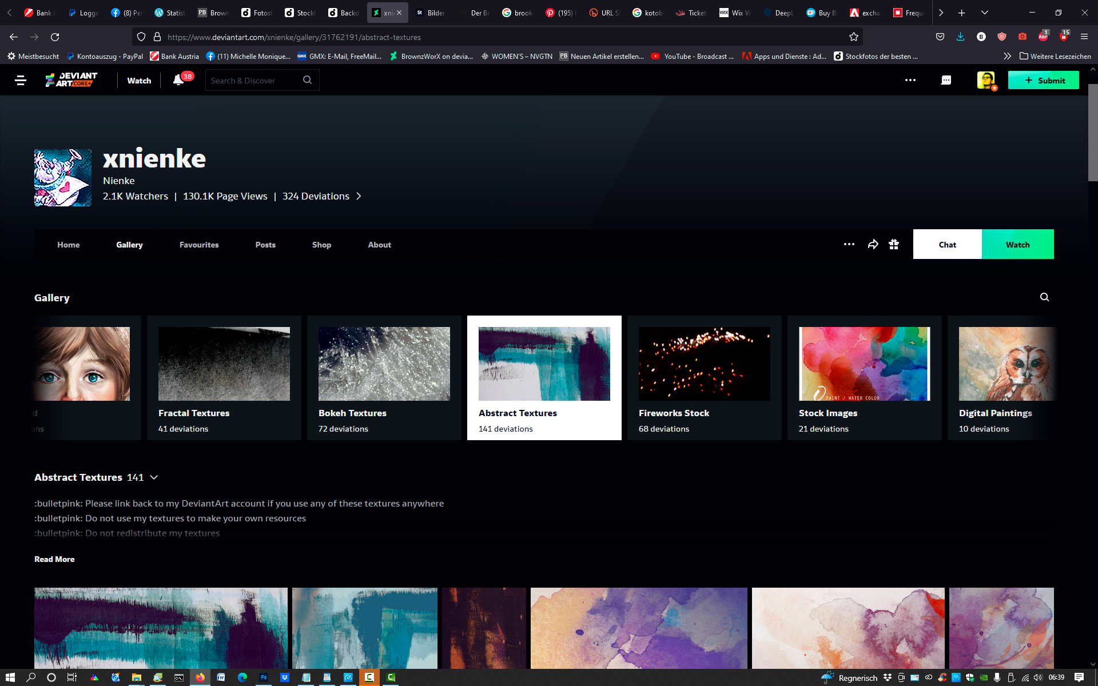
Task: Toggle the green Watch button for xnienke
Action: (1017, 245)
